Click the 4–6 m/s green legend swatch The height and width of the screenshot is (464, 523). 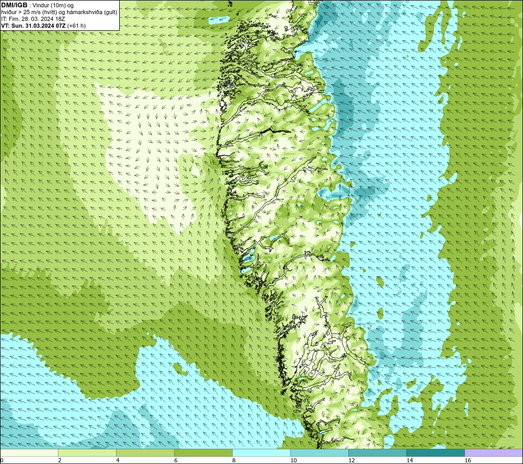coord(145,453)
